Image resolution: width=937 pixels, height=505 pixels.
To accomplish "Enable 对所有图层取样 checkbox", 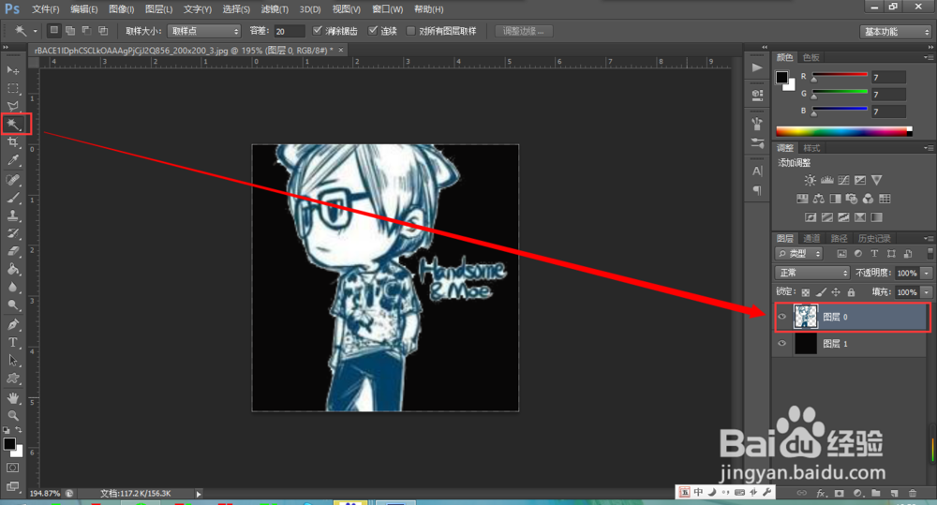I will pos(410,31).
